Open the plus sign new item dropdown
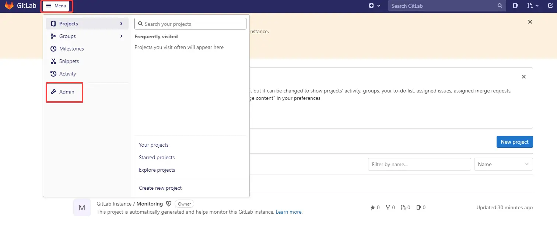Image resolution: width=557 pixels, height=235 pixels. click(x=375, y=6)
